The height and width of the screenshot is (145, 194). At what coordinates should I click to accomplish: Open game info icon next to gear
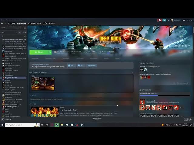[x=185, y=52]
